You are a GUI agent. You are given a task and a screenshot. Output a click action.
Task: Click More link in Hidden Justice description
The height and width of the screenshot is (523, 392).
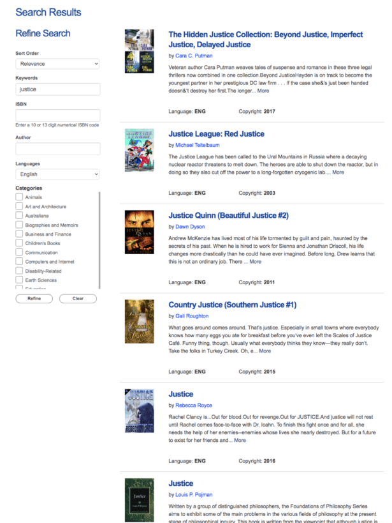[263, 91]
